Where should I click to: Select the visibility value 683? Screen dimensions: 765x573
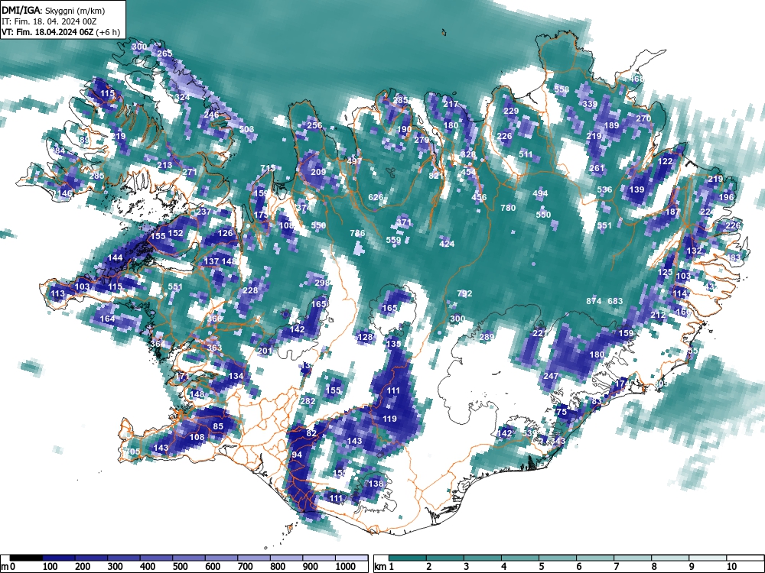tap(615, 301)
